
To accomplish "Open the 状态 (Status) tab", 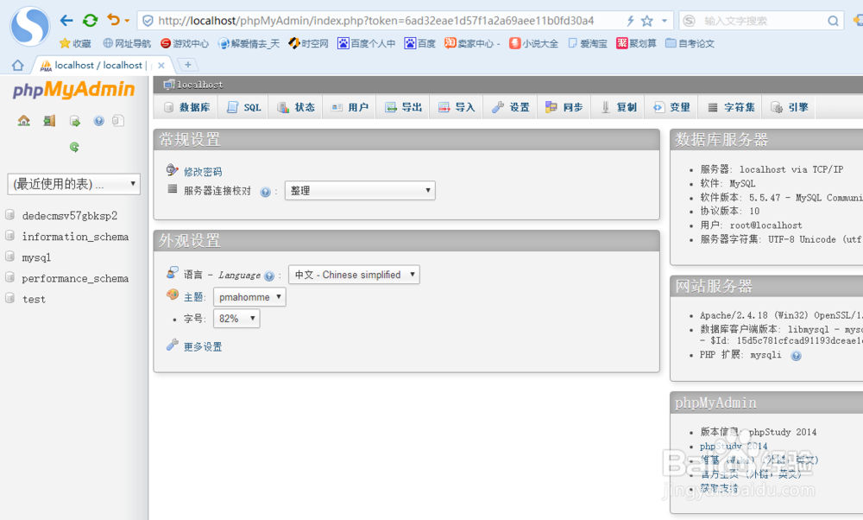I will (x=295, y=107).
